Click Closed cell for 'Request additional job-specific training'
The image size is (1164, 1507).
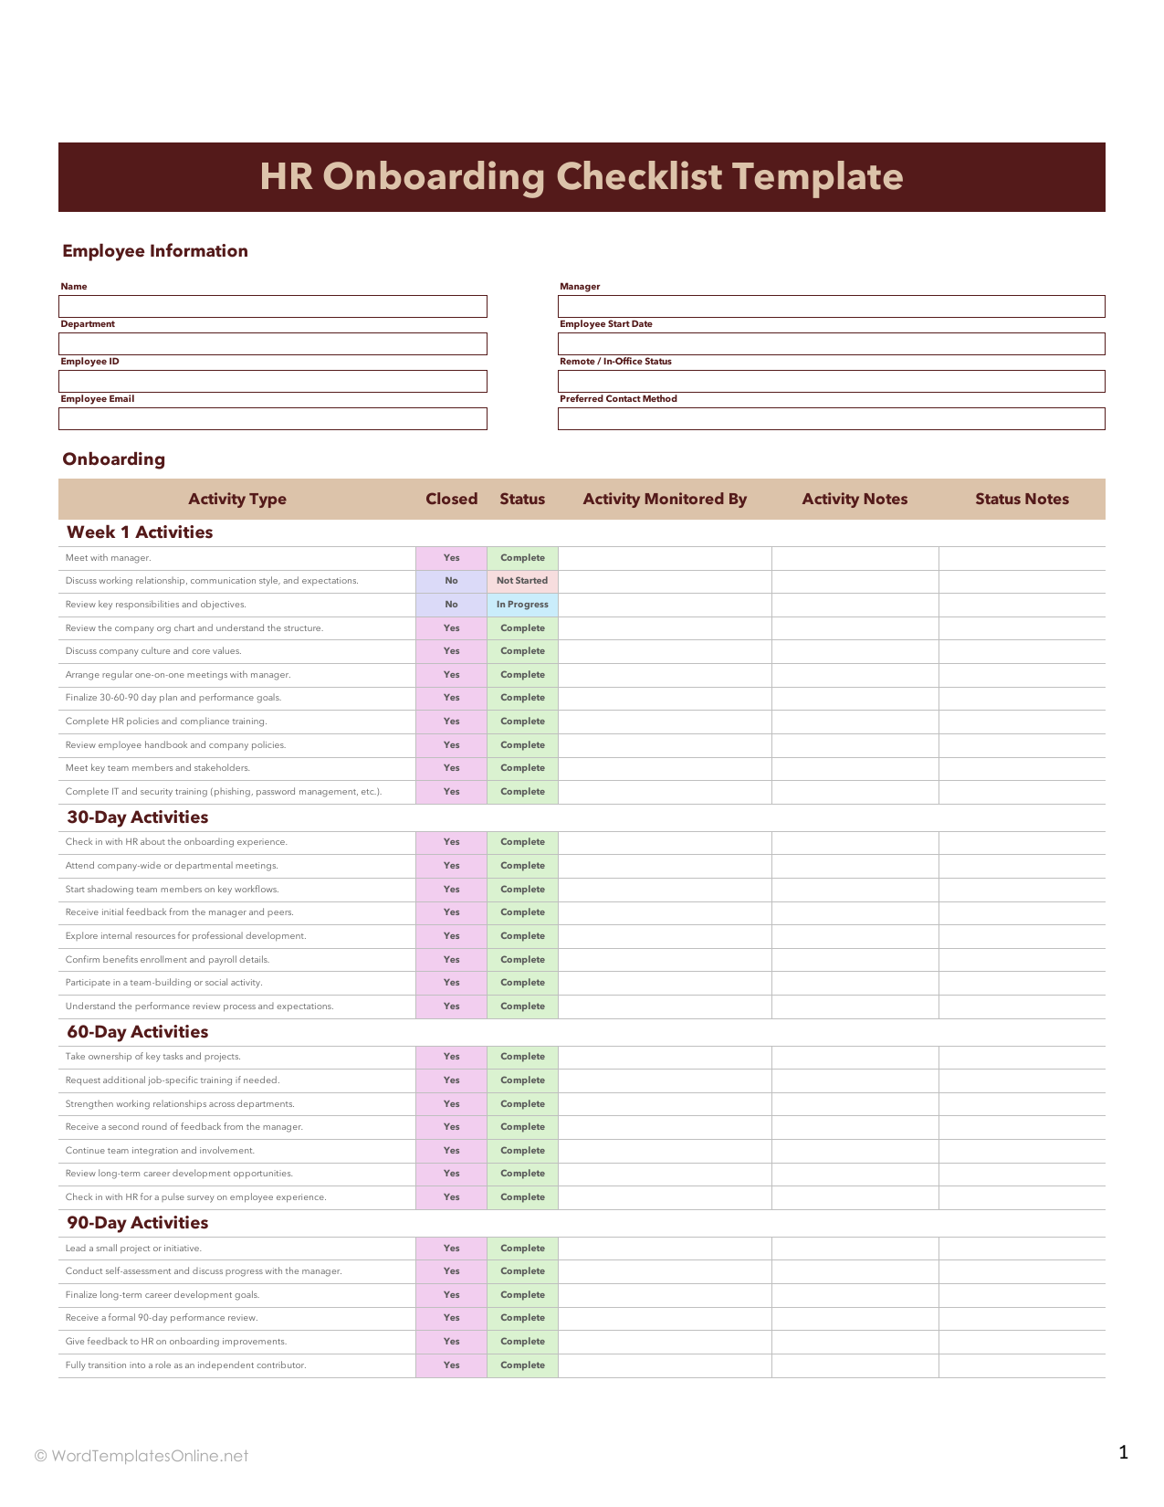pos(451,1080)
